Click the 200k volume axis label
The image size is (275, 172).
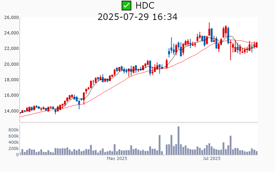click(x=14, y=149)
